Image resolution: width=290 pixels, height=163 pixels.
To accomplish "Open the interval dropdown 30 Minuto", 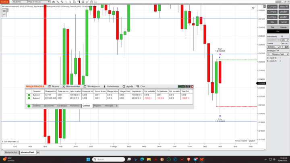I will point(41,2).
